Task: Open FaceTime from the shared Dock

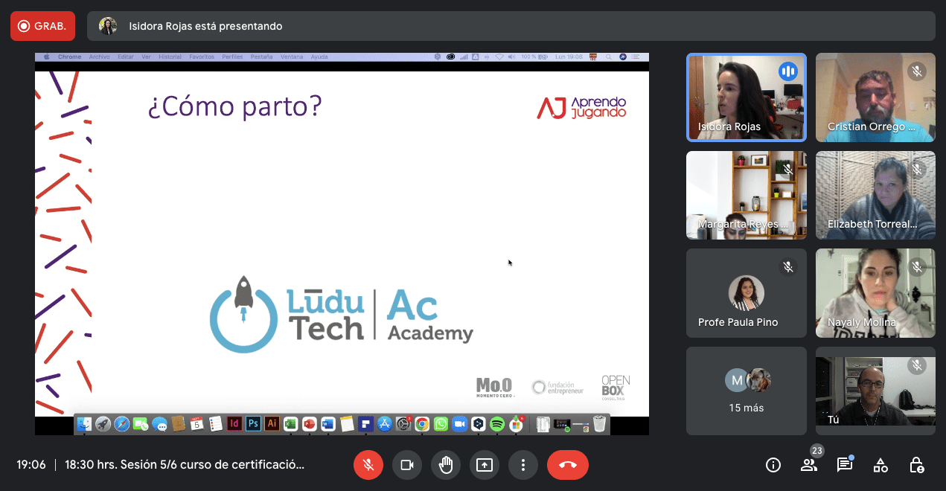Action: (x=141, y=424)
